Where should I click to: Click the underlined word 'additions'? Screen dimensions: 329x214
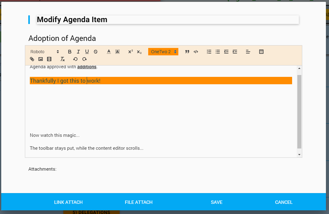click(x=87, y=67)
